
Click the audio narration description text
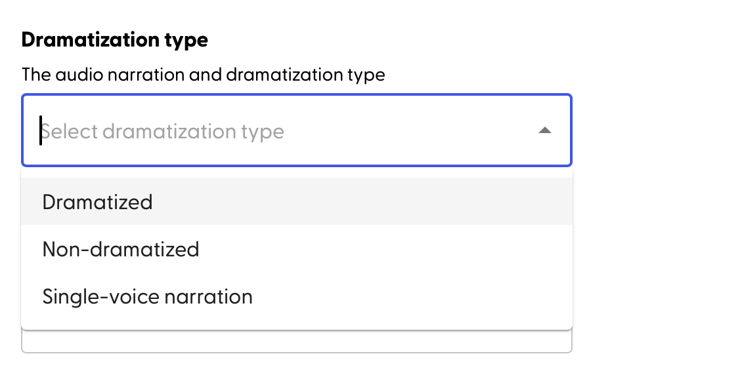coord(203,75)
